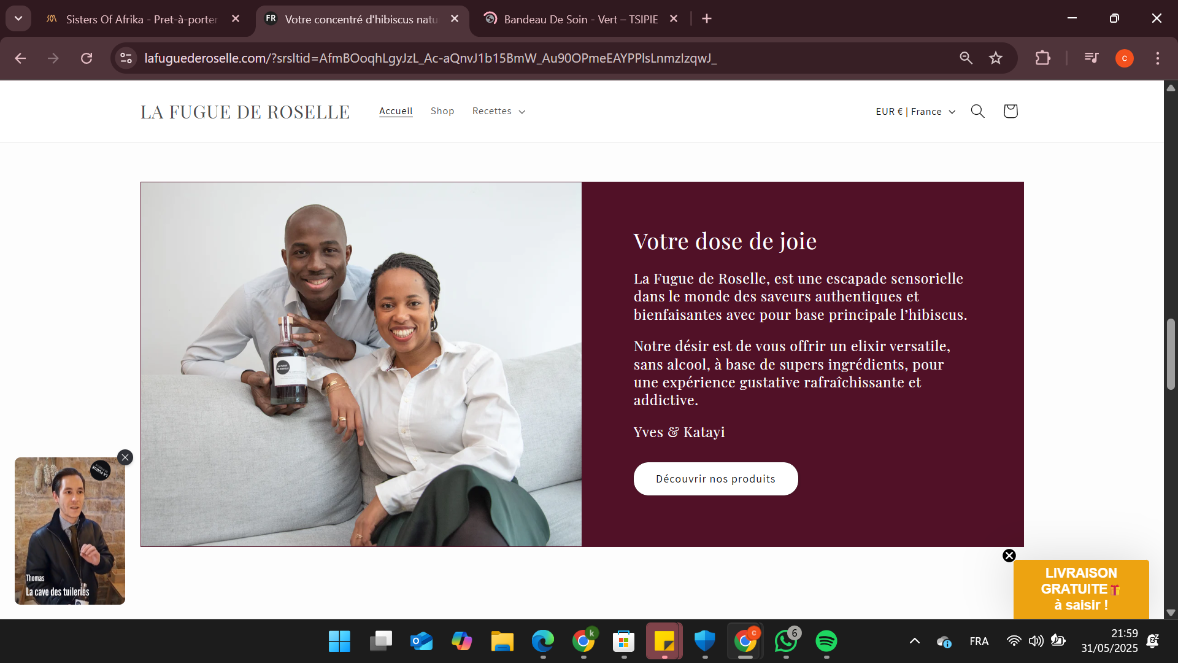Play the Thomas La cave video thumbnail

70,531
